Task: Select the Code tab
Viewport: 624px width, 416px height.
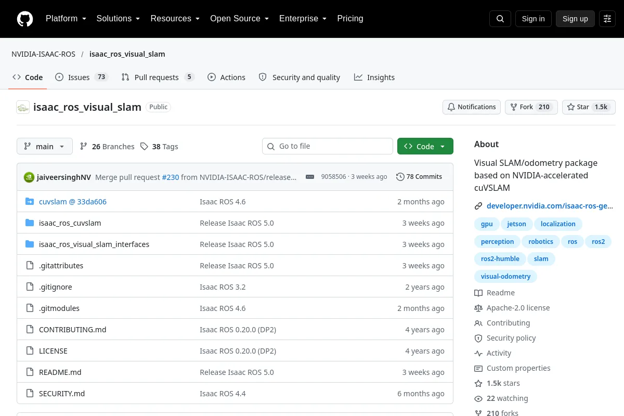Action: (28, 77)
